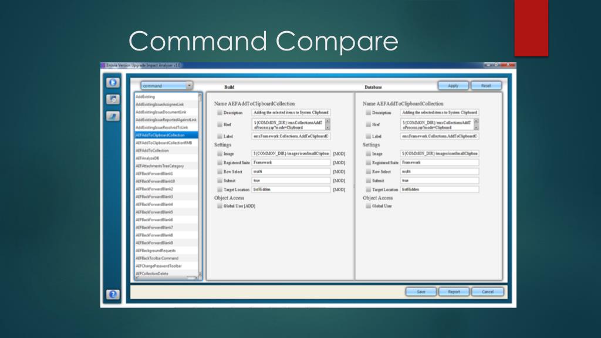This screenshot has height=338, width=601.
Task: Click the snapshot camera sidebar icon
Action: pos(113,99)
